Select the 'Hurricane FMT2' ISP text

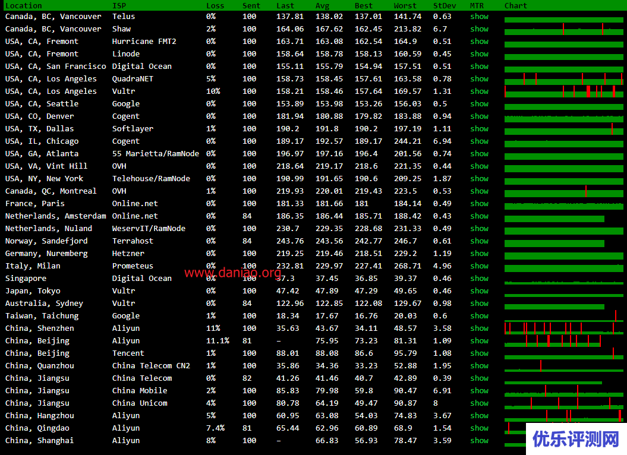144,41
